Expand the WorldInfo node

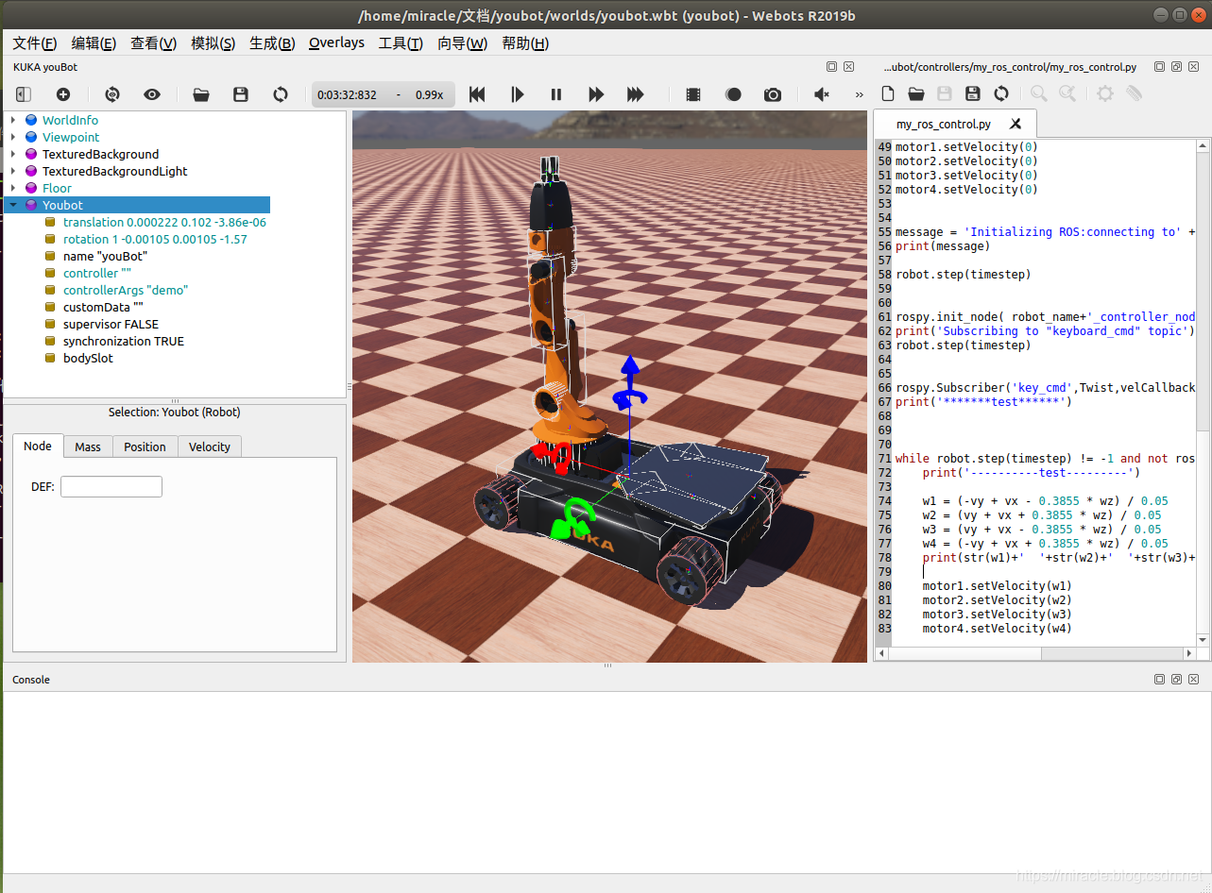[x=13, y=120]
